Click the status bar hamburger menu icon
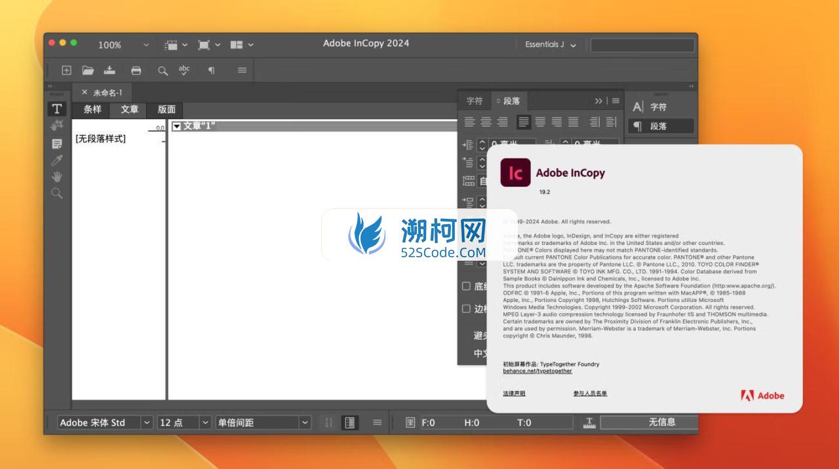The width and height of the screenshot is (839, 469). [377, 422]
